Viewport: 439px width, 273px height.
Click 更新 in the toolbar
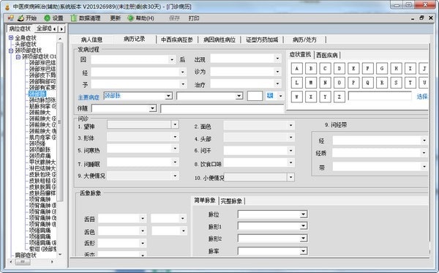pos(115,18)
